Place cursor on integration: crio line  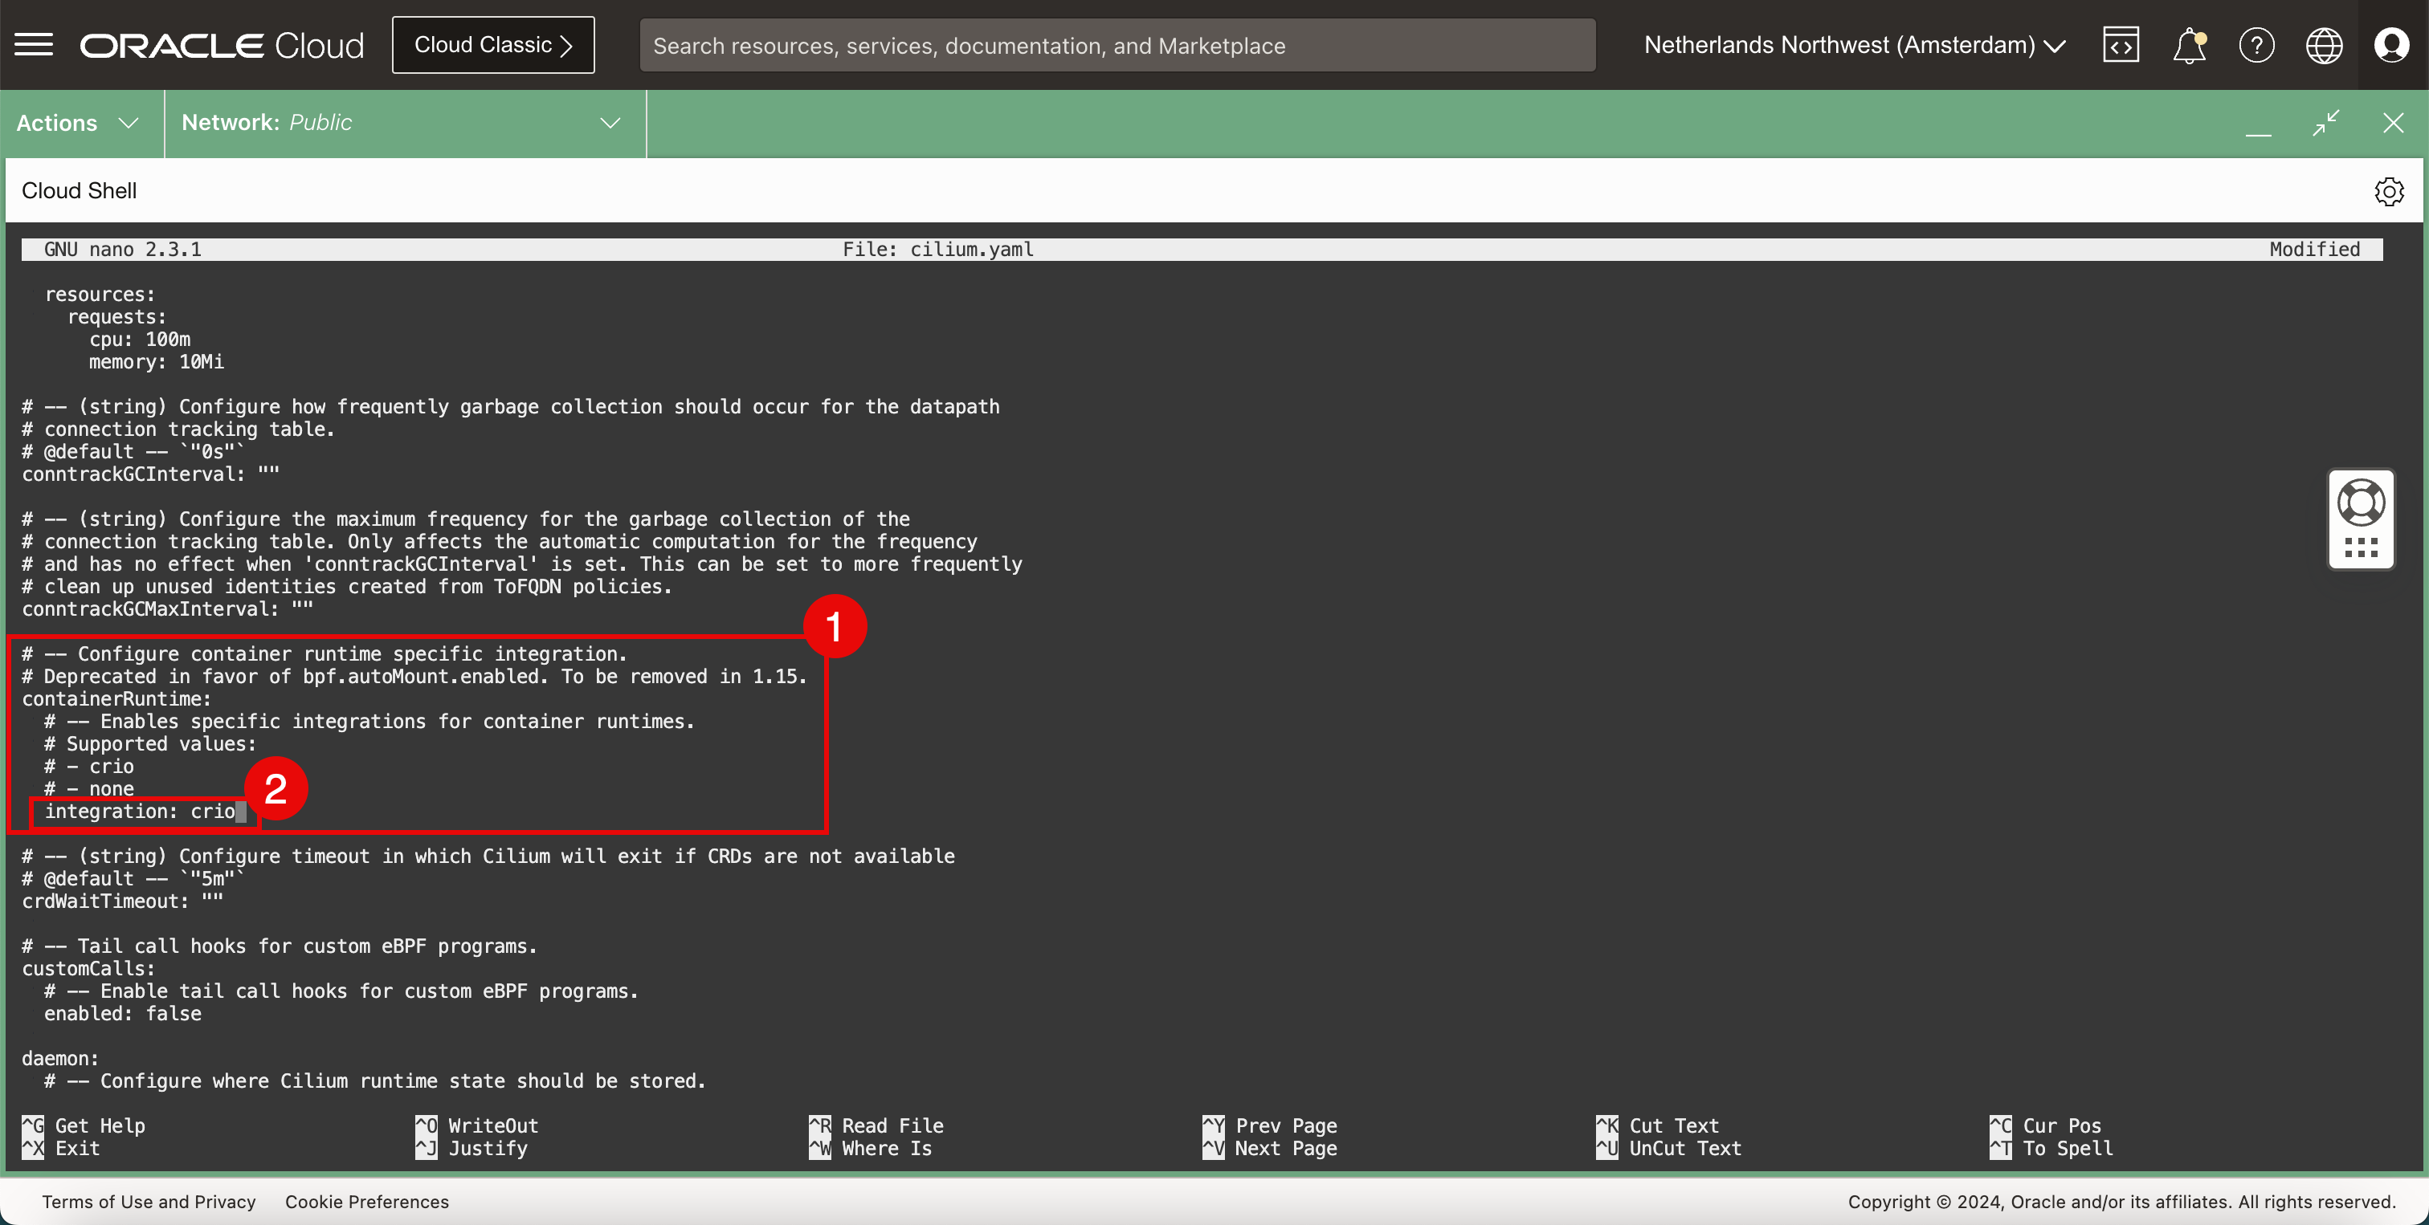pyautogui.click(x=141, y=812)
